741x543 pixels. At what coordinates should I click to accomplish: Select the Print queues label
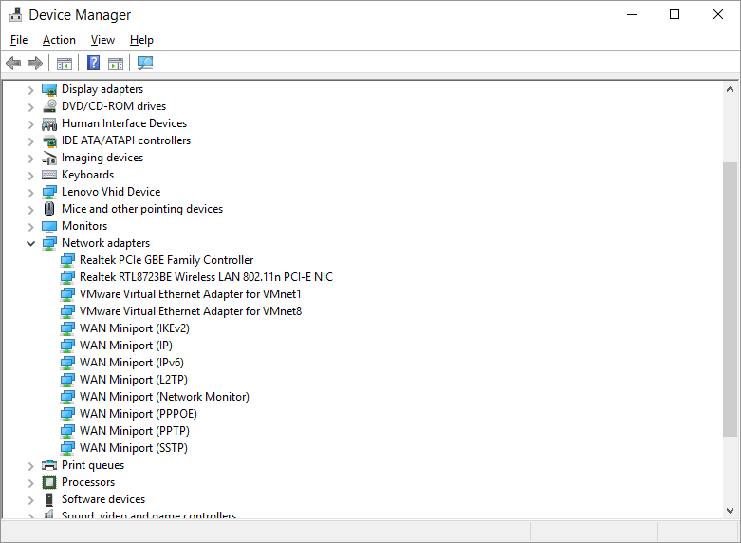(x=93, y=465)
